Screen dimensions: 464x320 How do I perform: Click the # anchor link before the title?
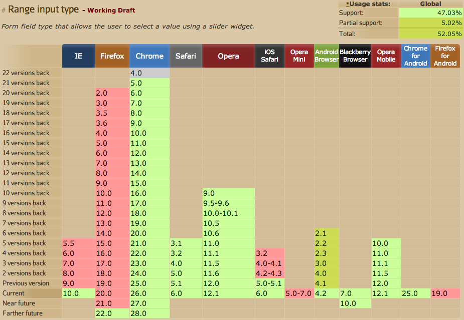[x=4, y=10]
